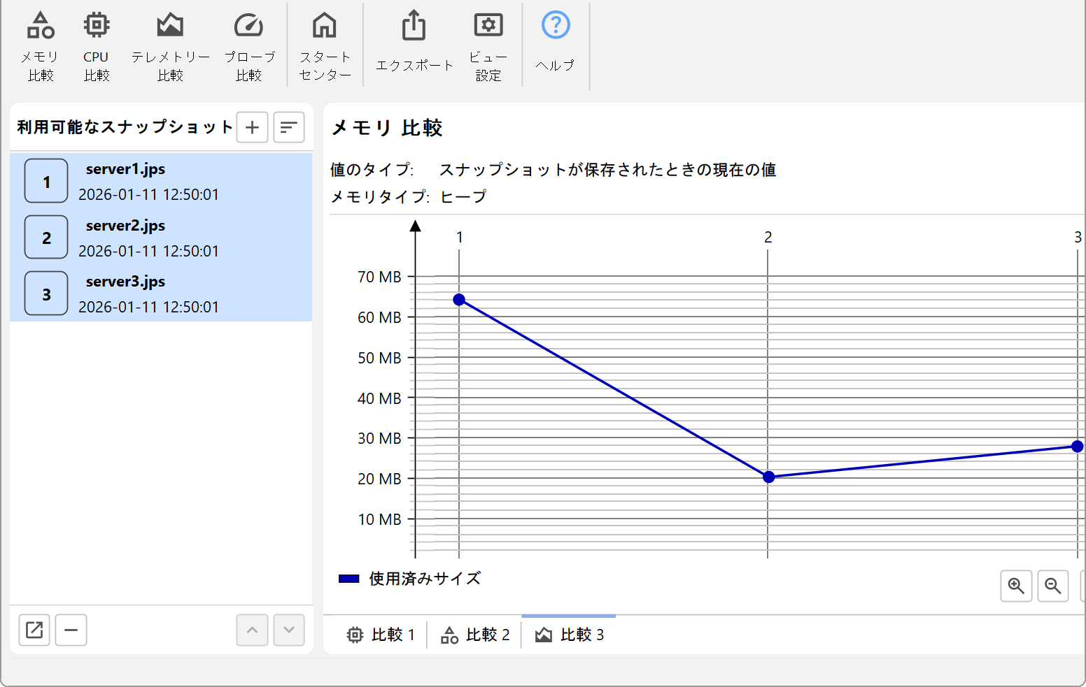Switch to the 比較 1 tab

coord(381,635)
